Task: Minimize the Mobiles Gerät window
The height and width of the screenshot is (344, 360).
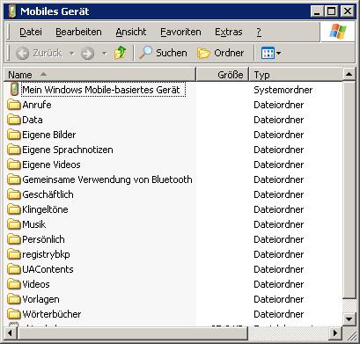Action: point(317,11)
